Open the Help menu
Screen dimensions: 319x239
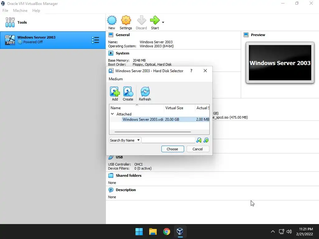(36, 10)
